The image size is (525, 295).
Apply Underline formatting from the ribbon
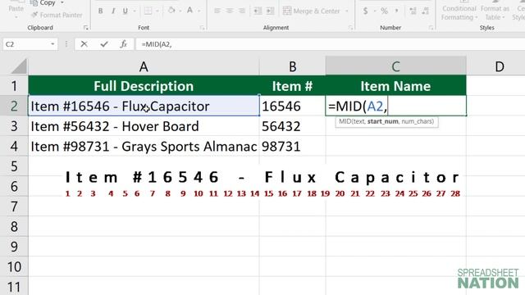(x=125, y=11)
